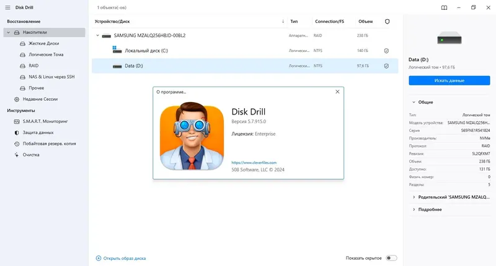Select Побайтовая резерв. копия tool
Viewport: 496px width, 266px height.
pos(49,144)
